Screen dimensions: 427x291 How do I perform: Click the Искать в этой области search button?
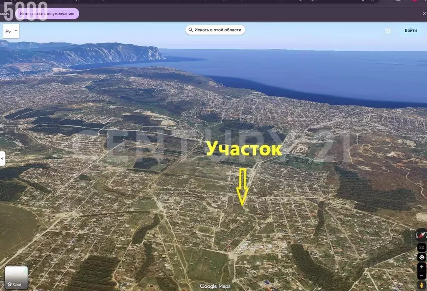pyautogui.click(x=215, y=30)
